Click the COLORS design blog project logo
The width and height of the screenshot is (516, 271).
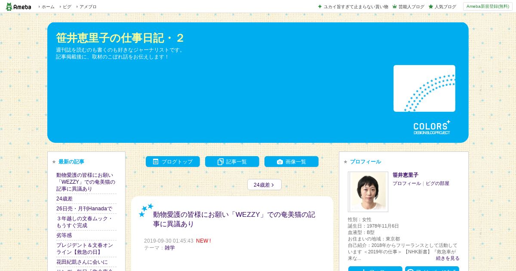click(432, 128)
